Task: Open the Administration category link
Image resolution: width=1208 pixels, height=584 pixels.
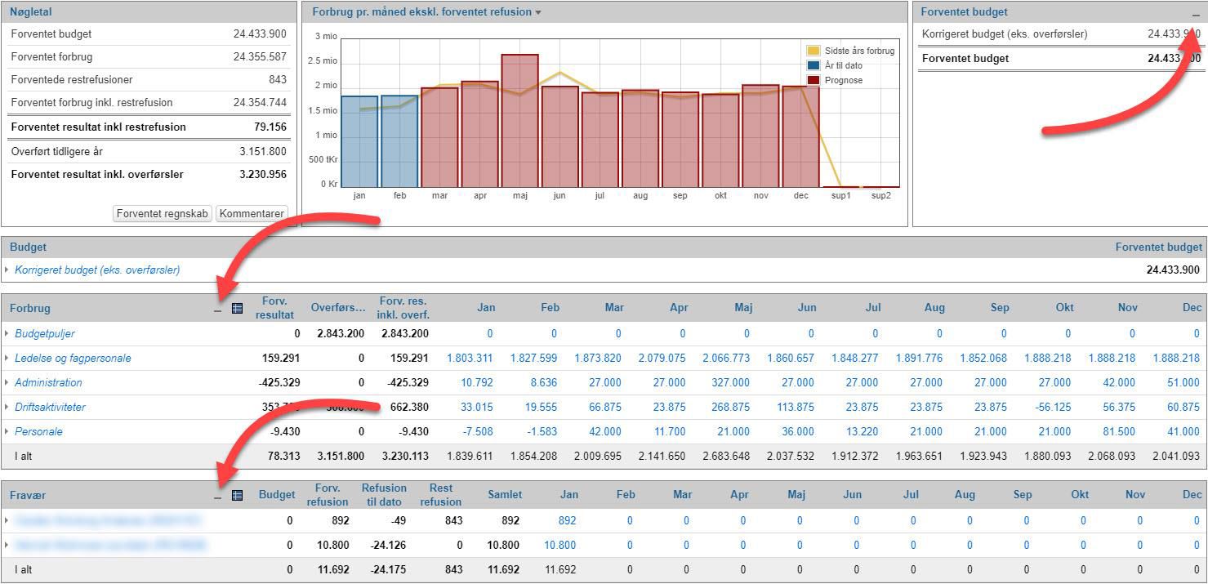Action: pos(48,383)
